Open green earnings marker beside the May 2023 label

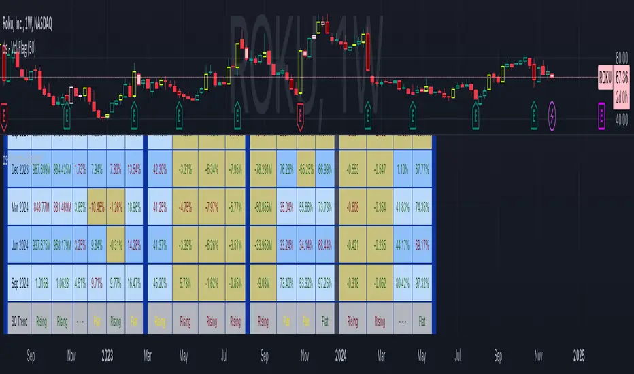(x=179, y=116)
